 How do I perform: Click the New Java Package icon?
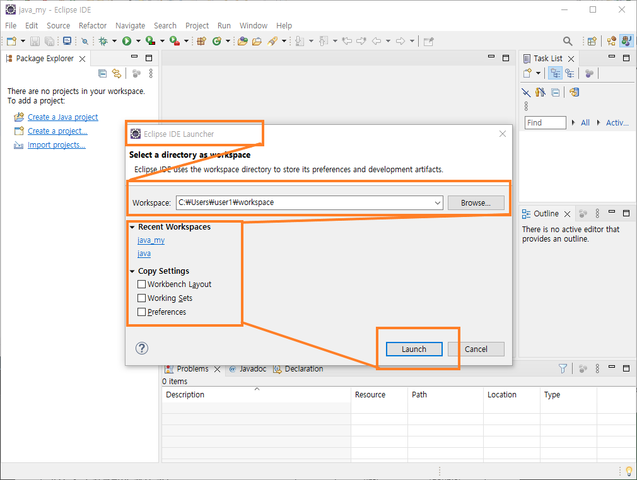(201, 41)
